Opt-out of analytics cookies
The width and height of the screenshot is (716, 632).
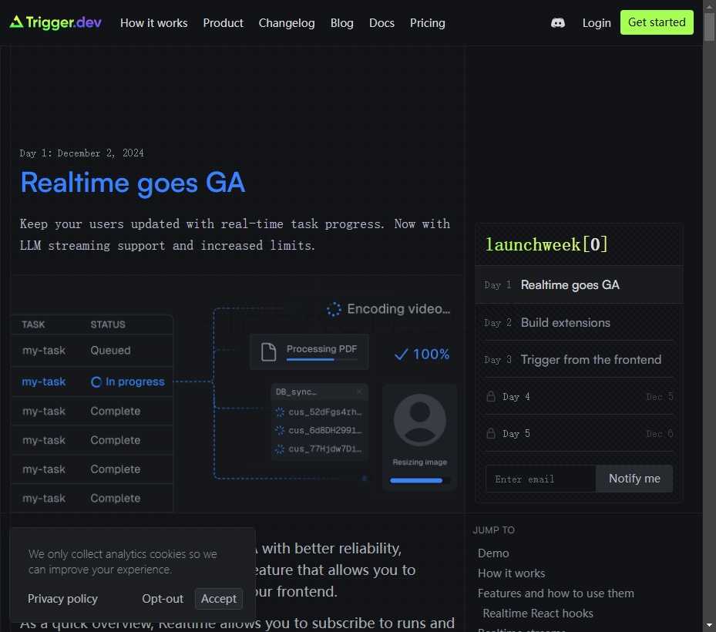(x=163, y=599)
